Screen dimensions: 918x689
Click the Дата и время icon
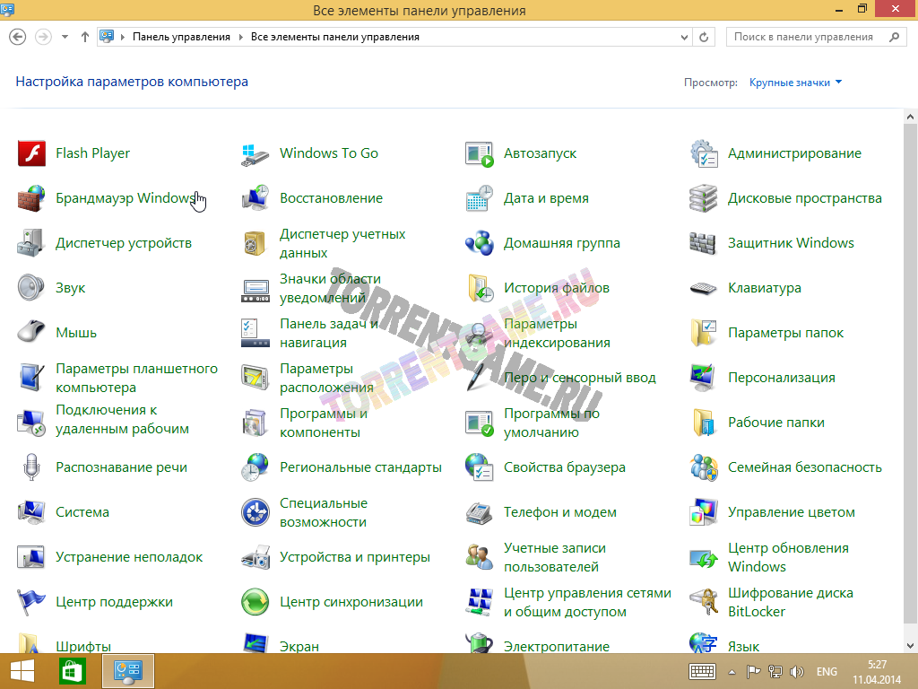click(x=480, y=198)
